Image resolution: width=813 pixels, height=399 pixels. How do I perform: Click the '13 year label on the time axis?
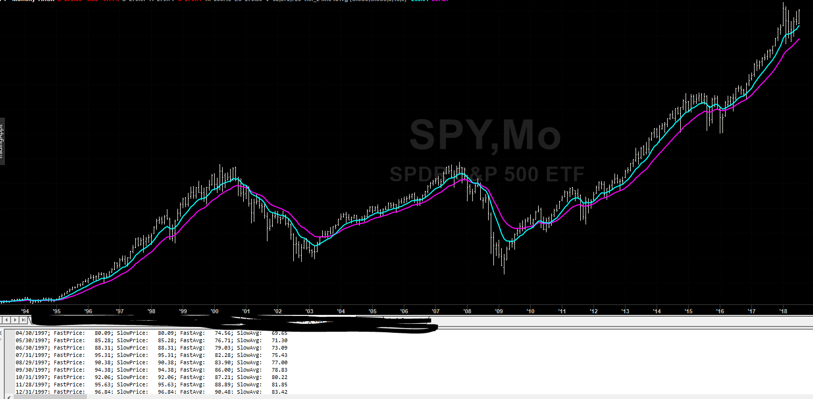(x=625, y=311)
